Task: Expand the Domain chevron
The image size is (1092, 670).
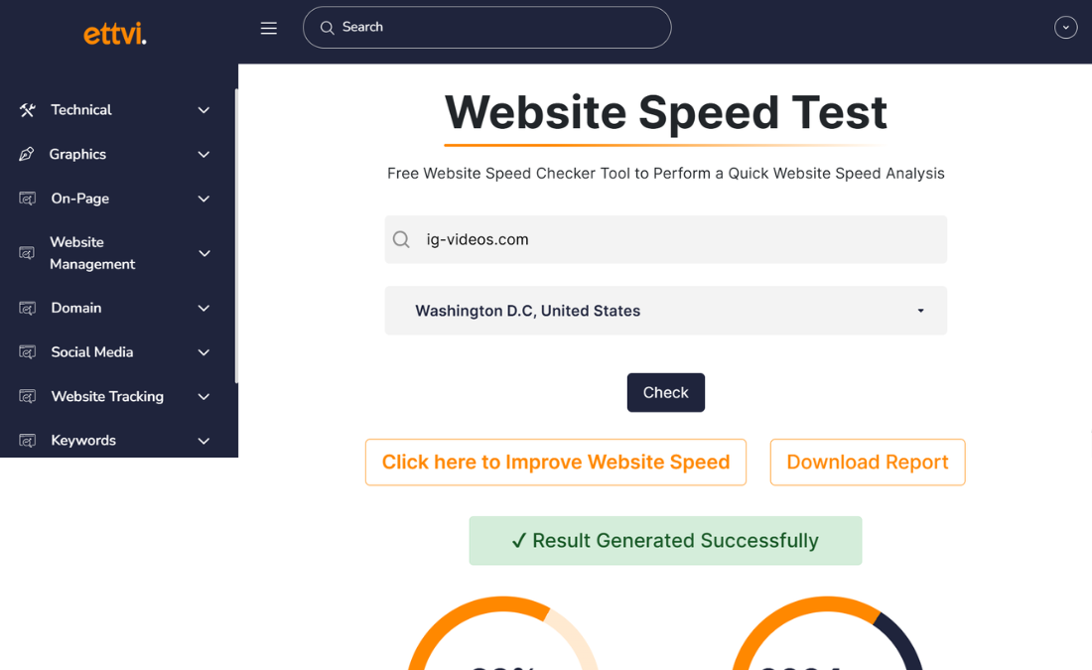Action: [x=204, y=308]
